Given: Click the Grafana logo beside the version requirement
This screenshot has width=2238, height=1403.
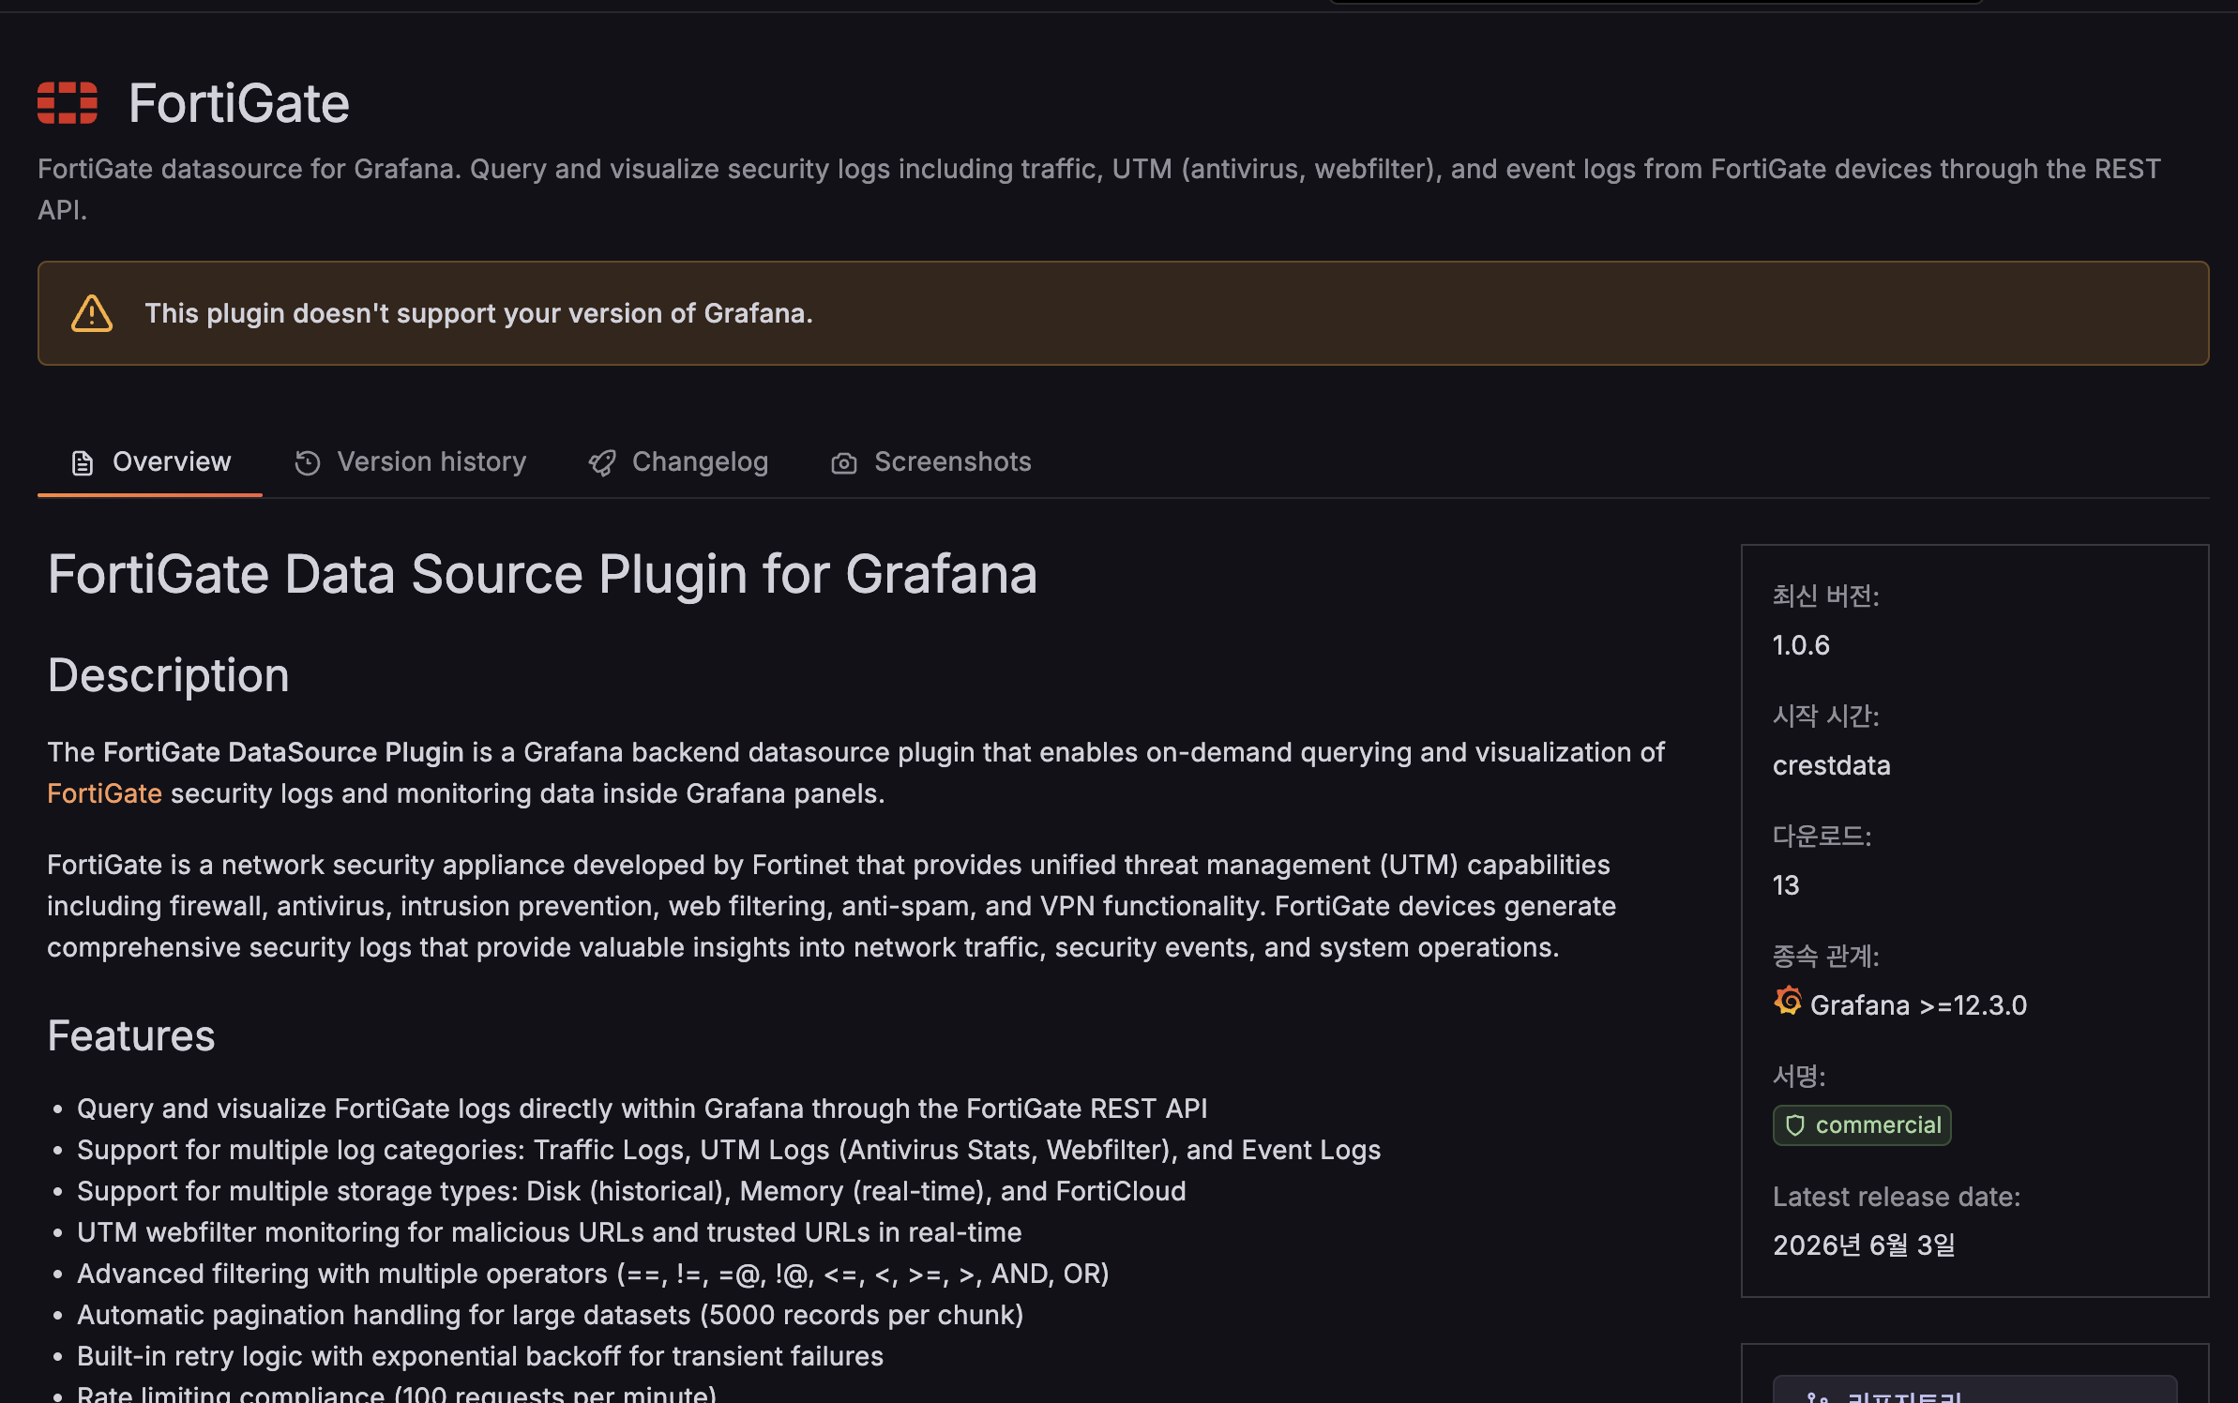Looking at the screenshot, I should pos(1788,1002).
